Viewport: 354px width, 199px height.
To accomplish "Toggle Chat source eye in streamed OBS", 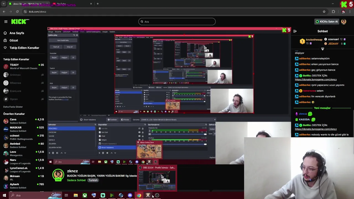I will [139, 136].
